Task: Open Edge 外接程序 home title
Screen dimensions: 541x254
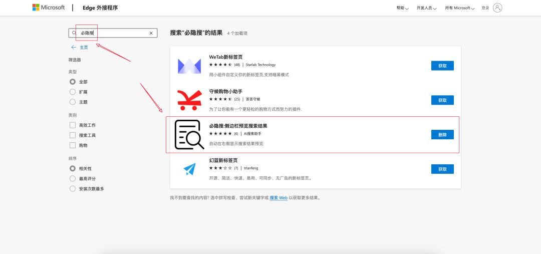Action: [x=100, y=8]
